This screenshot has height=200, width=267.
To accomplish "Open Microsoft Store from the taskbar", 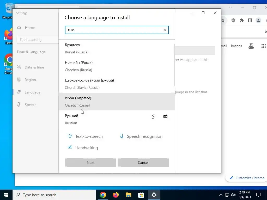I will [x=141, y=195].
